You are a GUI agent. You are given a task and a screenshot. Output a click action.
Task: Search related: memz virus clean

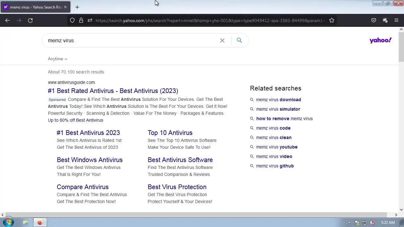[274, 137]
